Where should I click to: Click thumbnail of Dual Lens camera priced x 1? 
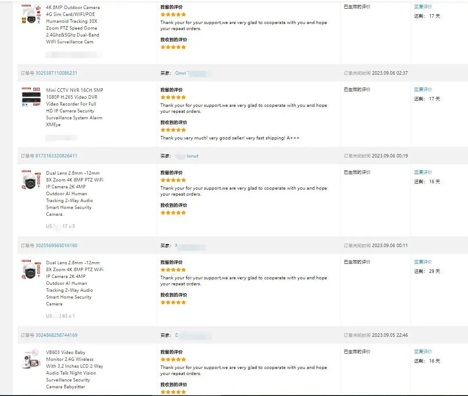(31, 269)
